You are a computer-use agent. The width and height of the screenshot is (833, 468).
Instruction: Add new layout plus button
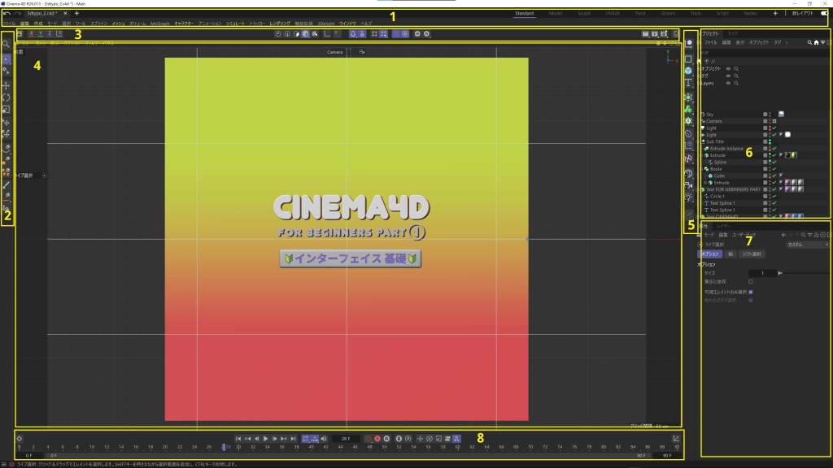[x=775, y=13]
